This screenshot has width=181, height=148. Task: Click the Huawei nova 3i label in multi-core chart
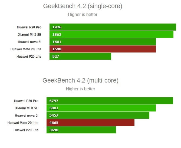click(x=27, y=116)
